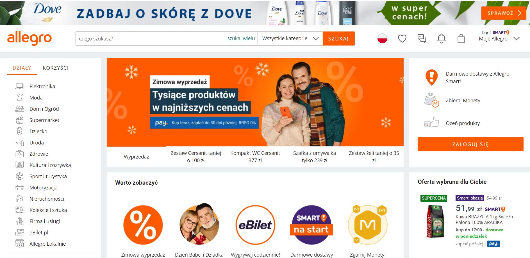Select the Kompakt WC Cersanit banner slide
Screen dimensions: 530x258
coord(255,157)
